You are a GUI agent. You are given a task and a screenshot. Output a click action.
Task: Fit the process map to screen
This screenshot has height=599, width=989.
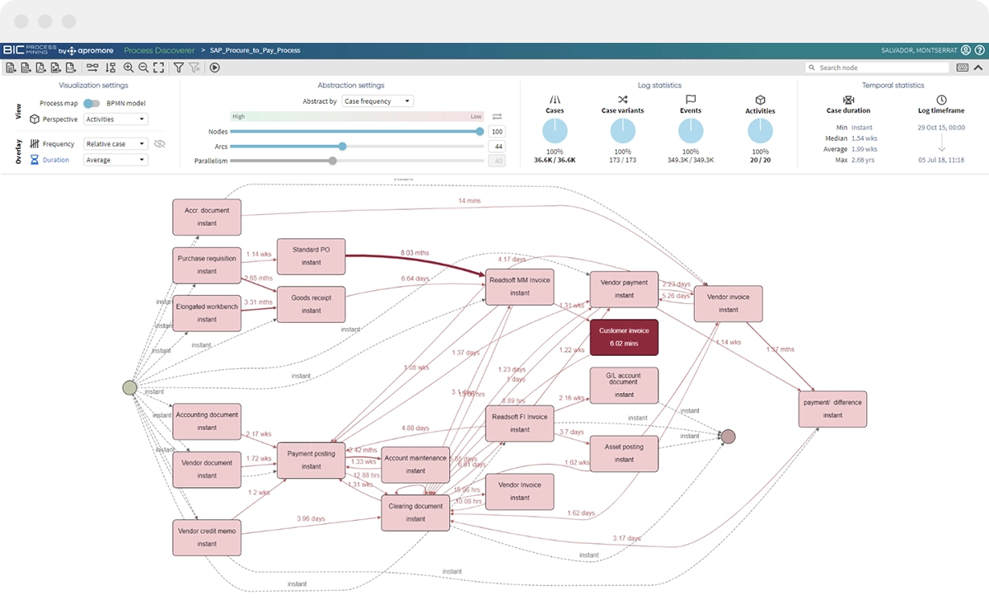point(158,68)
